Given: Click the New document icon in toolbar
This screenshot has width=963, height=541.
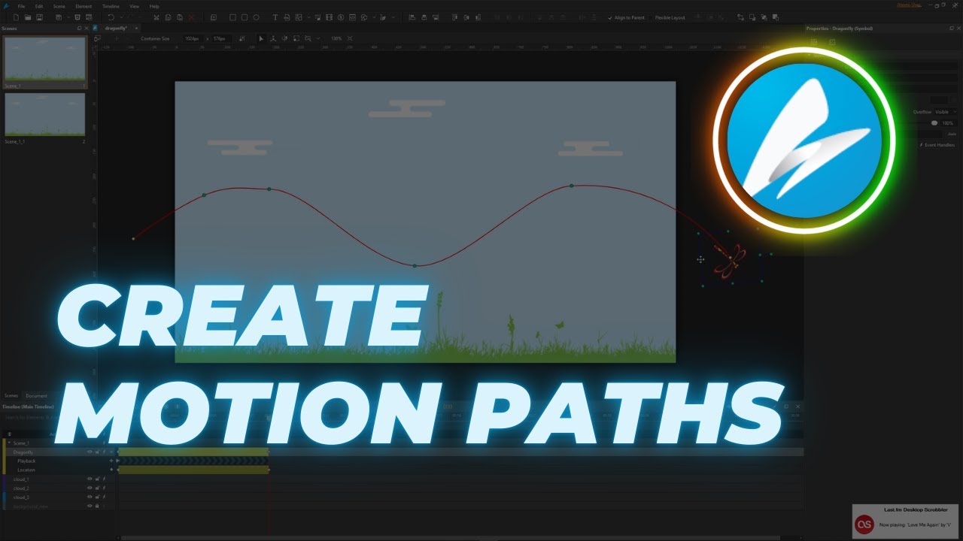Looking at the screenshot, I should coord(16,17).
